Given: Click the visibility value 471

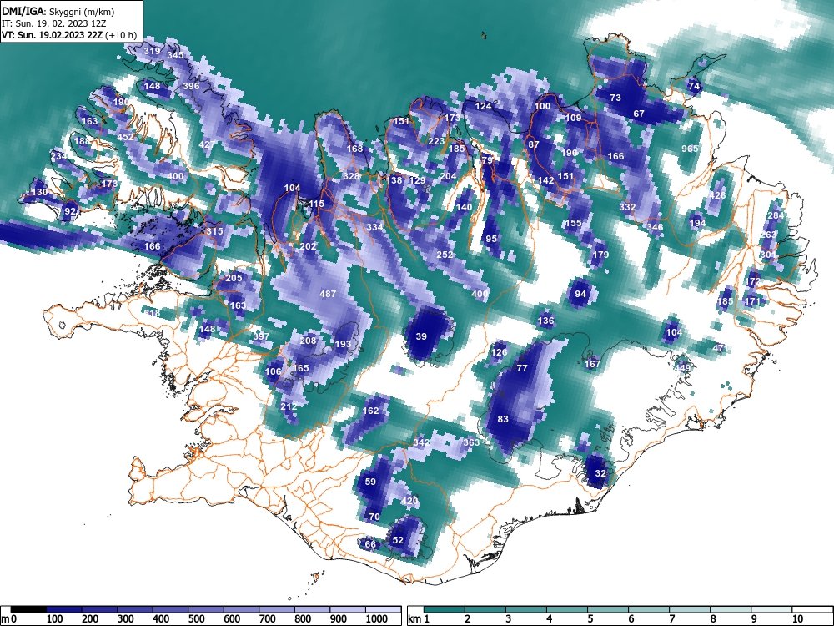Looking at the screenshot, I should point(719,348).
